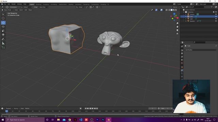The width and height of the screenshot is (218, 122).
Task: Select the Add Cube tool
Action: [x=3, y=48]
